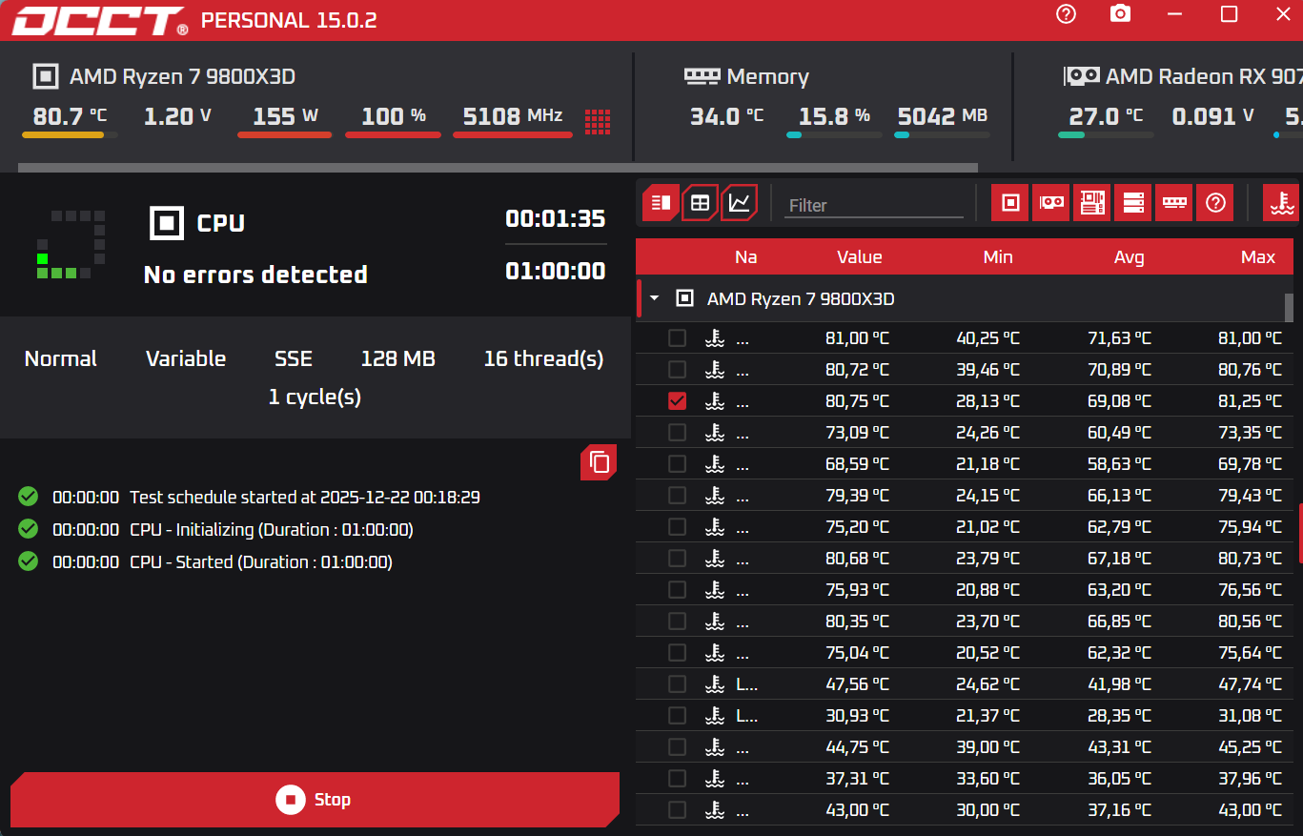Click the 5042 MB memory reading
The image size is (1303, 836).
tap(942, 116)
